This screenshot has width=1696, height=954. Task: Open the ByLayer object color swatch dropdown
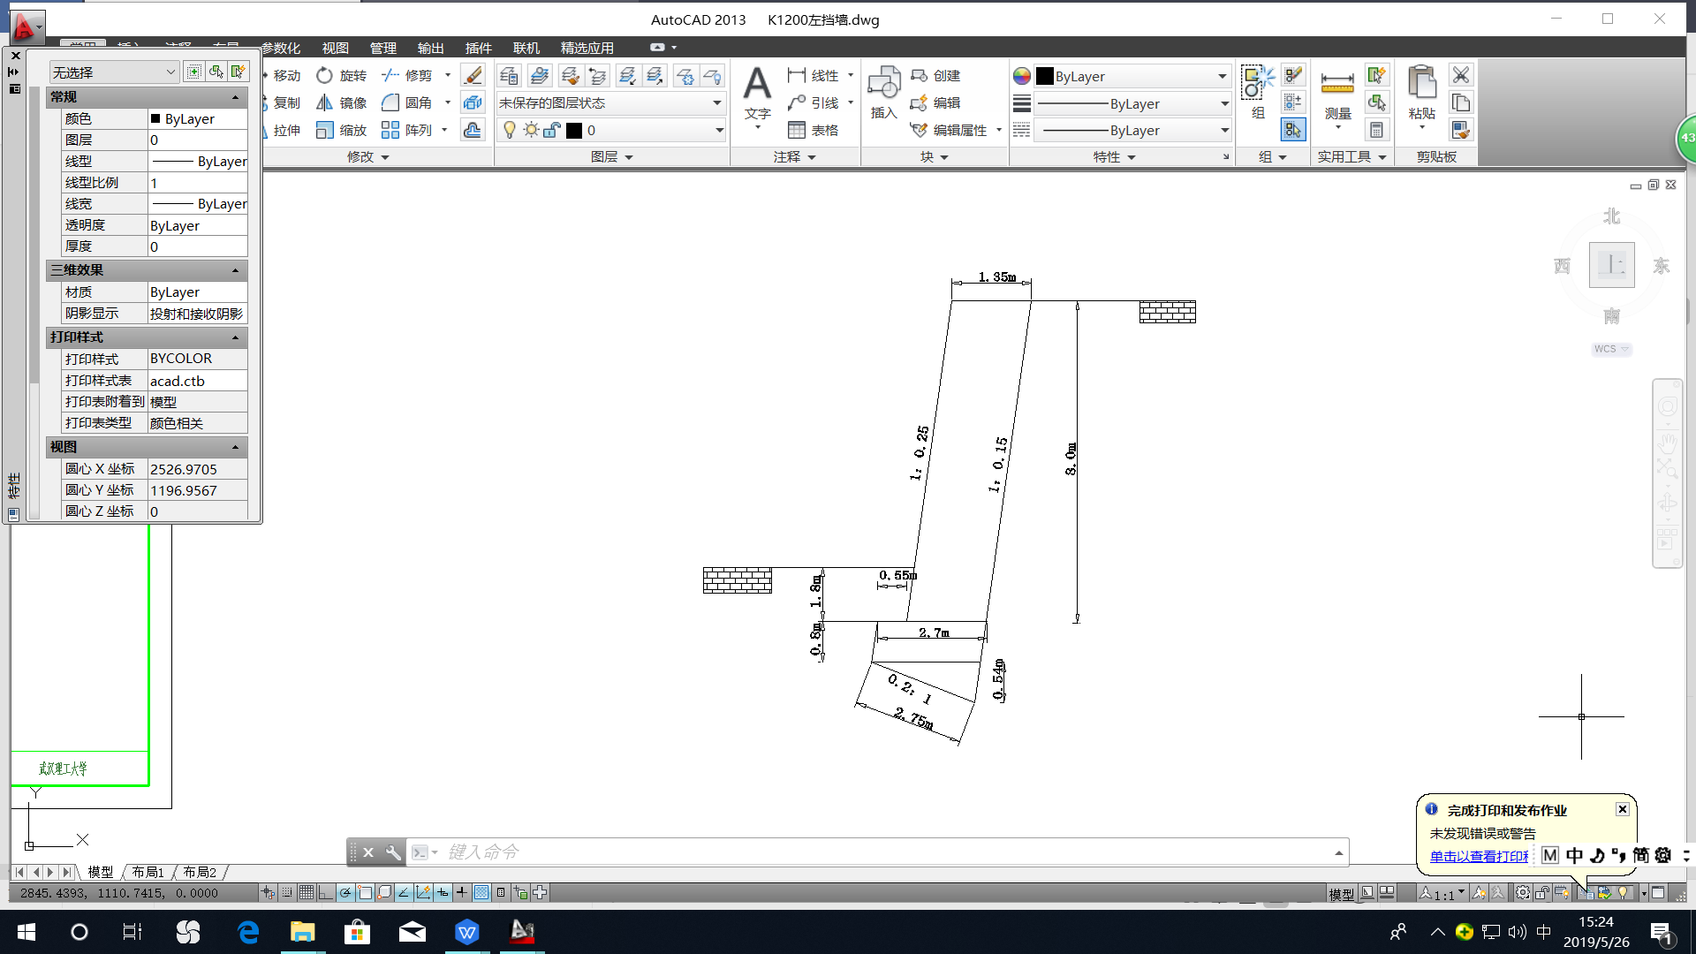pos(1132,77)
